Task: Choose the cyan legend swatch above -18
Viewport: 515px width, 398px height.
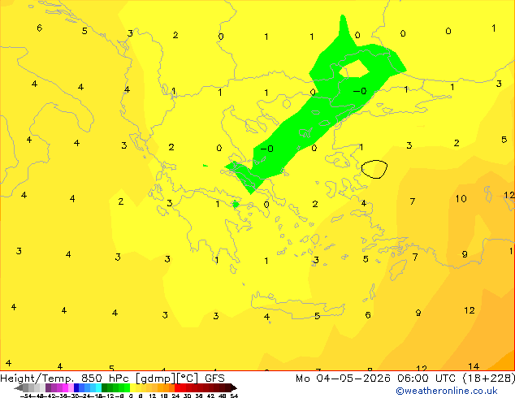Action: [98, 387]
